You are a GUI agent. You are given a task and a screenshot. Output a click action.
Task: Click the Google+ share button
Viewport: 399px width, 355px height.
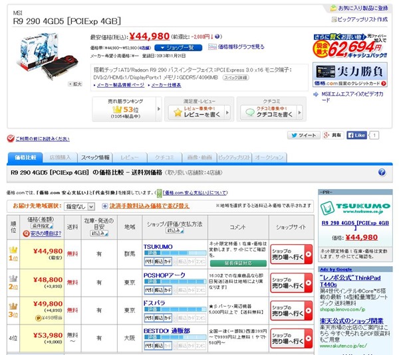click(333, 135)
